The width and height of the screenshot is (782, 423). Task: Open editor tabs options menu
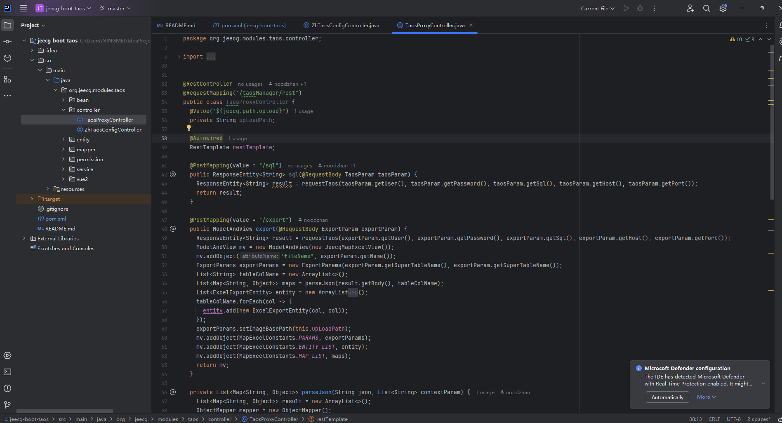click(x=766, y=25)
